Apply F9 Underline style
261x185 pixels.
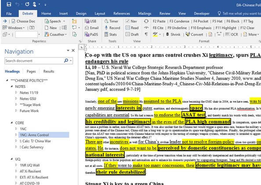tap(177, 28)
